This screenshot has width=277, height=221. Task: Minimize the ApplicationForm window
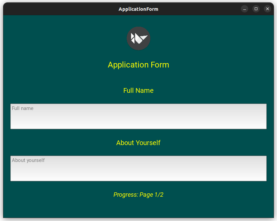[x=245, y=9]
